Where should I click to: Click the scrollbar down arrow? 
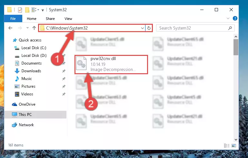[236, 140]
